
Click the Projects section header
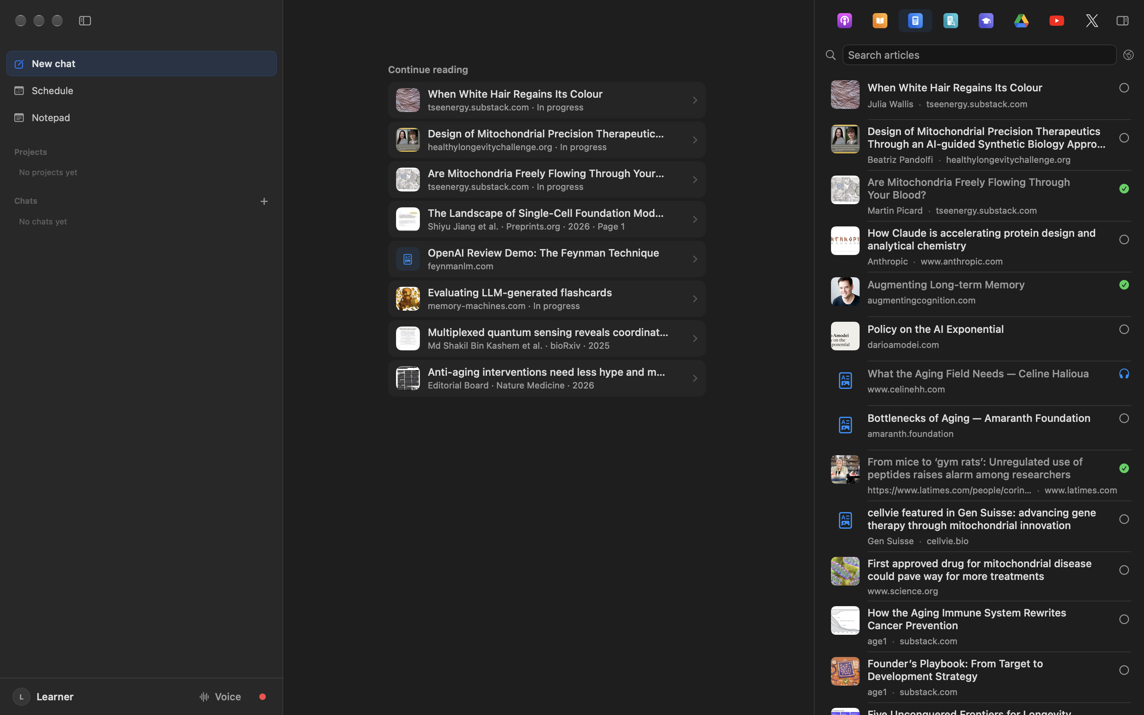(31, 152)
